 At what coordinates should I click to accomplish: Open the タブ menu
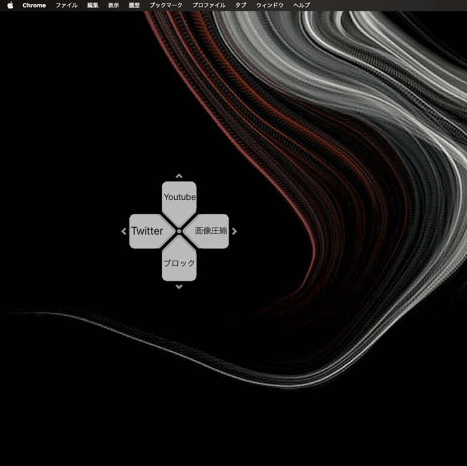pyautogui.click(x=241, y=5)
